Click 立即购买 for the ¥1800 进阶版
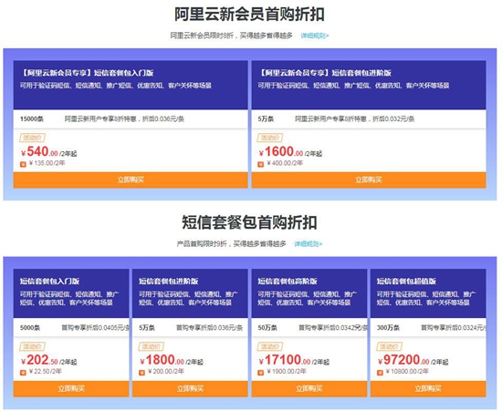This screenshot has height=411, width=502. [x=190, y=388]
